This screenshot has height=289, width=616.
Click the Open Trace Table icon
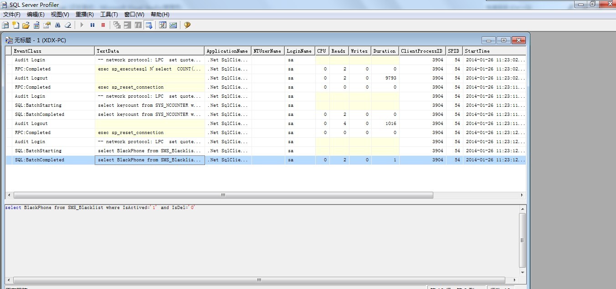pos(36,25)
